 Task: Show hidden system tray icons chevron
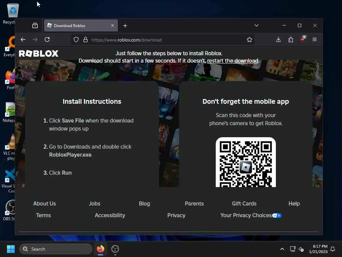(x=282, y=249)
